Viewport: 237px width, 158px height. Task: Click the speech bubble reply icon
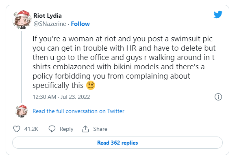point(52,129)
